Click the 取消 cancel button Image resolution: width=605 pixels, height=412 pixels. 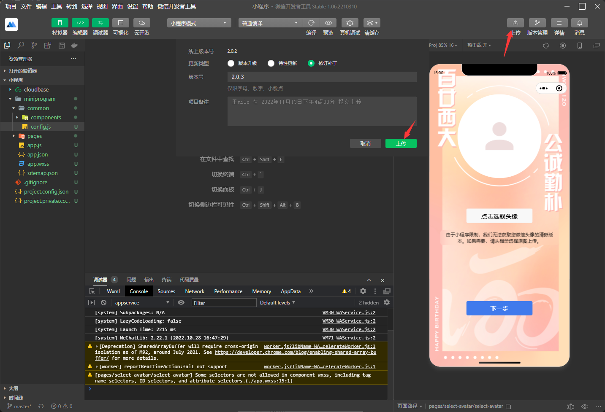365,143
